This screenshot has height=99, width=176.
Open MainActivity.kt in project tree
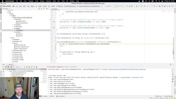click(21, 21)
